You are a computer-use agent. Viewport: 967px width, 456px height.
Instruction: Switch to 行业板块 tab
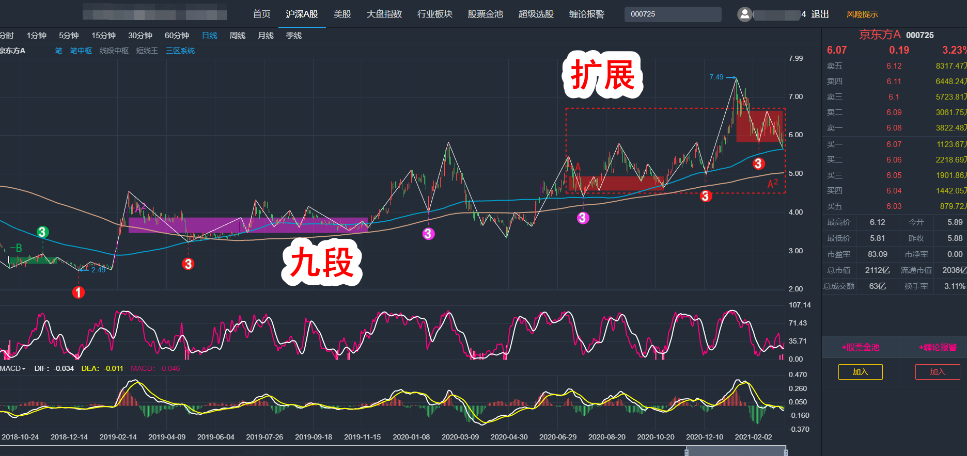pyautogui.click(x=434, y=14)
